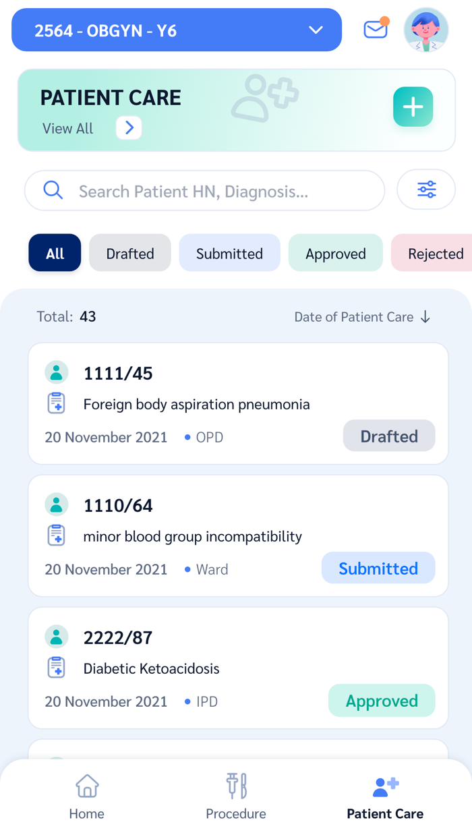472x839 pixels.
Task: Activate the Rejected filter
Action: pyautogui.click(x=435, y=253)
